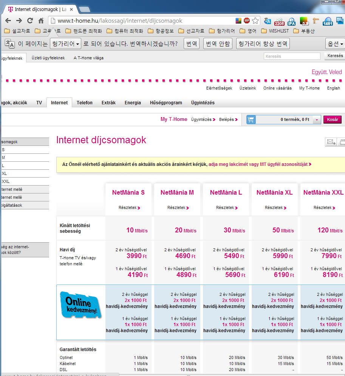Open the 항공정보 bookmark folder
The image size is (345, 376).
161,31
